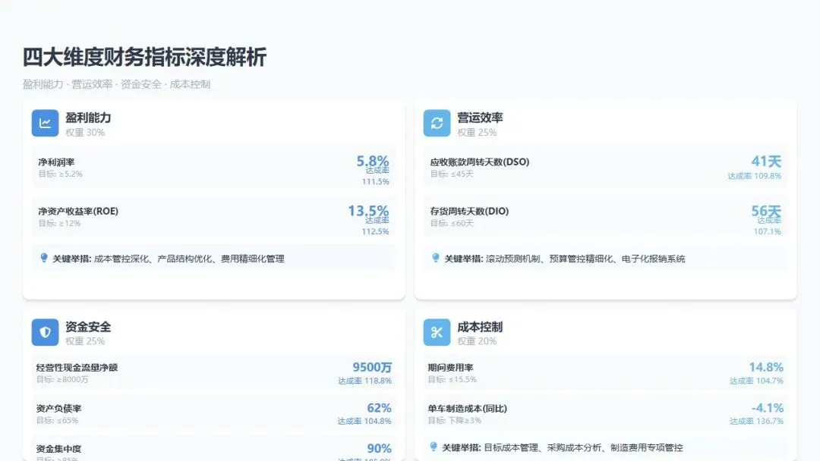Click the 资产负债率 label
The image size is (820, 461).
[58, 409]
